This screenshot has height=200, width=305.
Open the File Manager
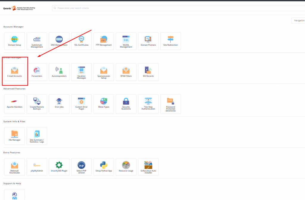coord(14,136)
